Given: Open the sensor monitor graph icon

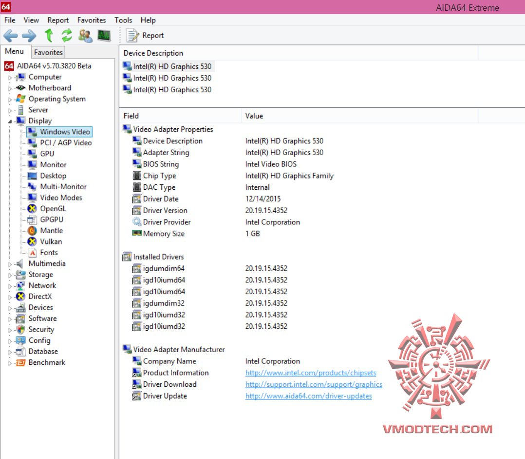Looking at the screenshot, I should point(104,35).
